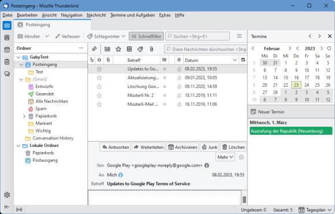Open column picker icon in message list

(243, 60)
